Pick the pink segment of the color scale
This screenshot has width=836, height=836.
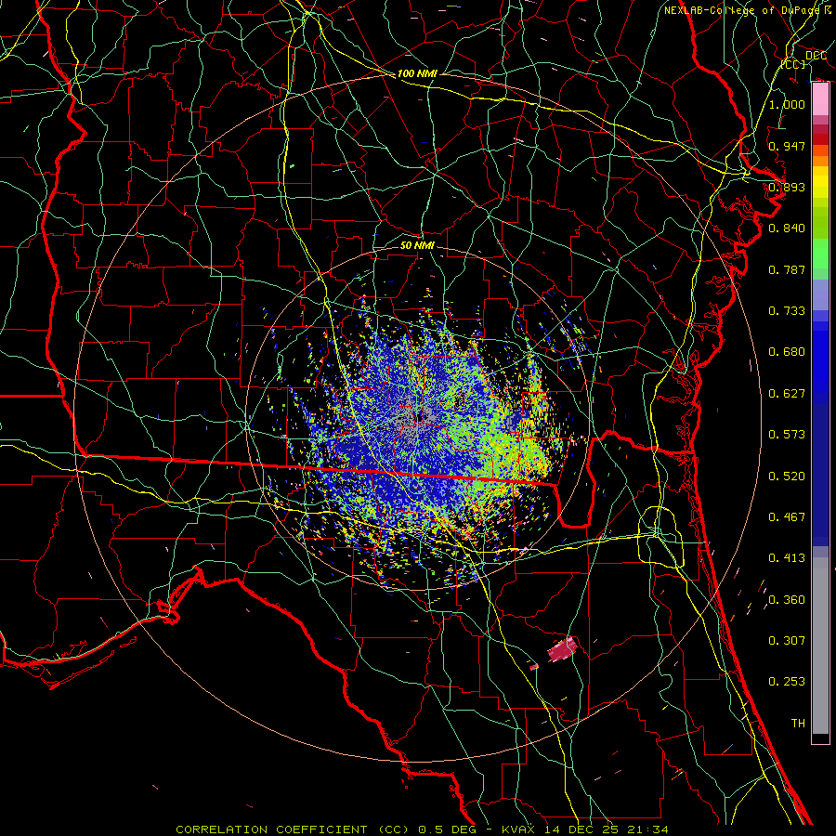(820, 99)
